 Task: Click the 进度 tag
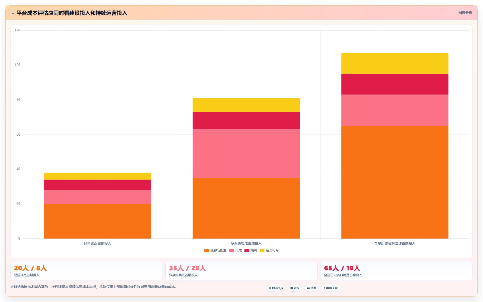[x=312, y=288]
